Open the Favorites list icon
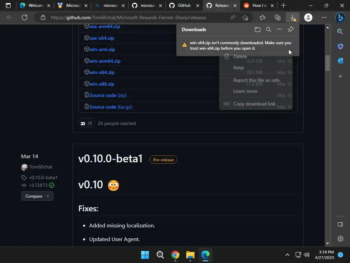This screenshot has width=350, height=263. pos(262,17)
